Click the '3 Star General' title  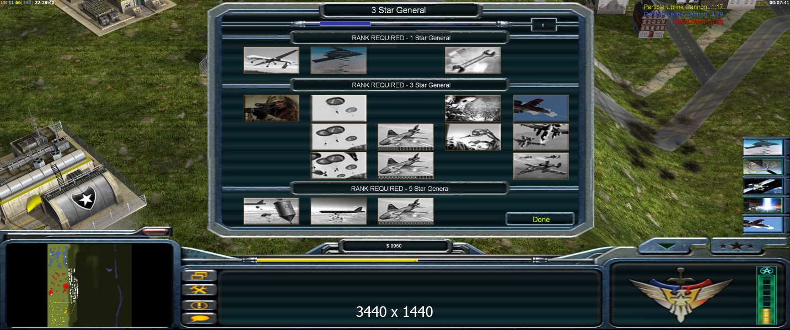pos(399,10)
